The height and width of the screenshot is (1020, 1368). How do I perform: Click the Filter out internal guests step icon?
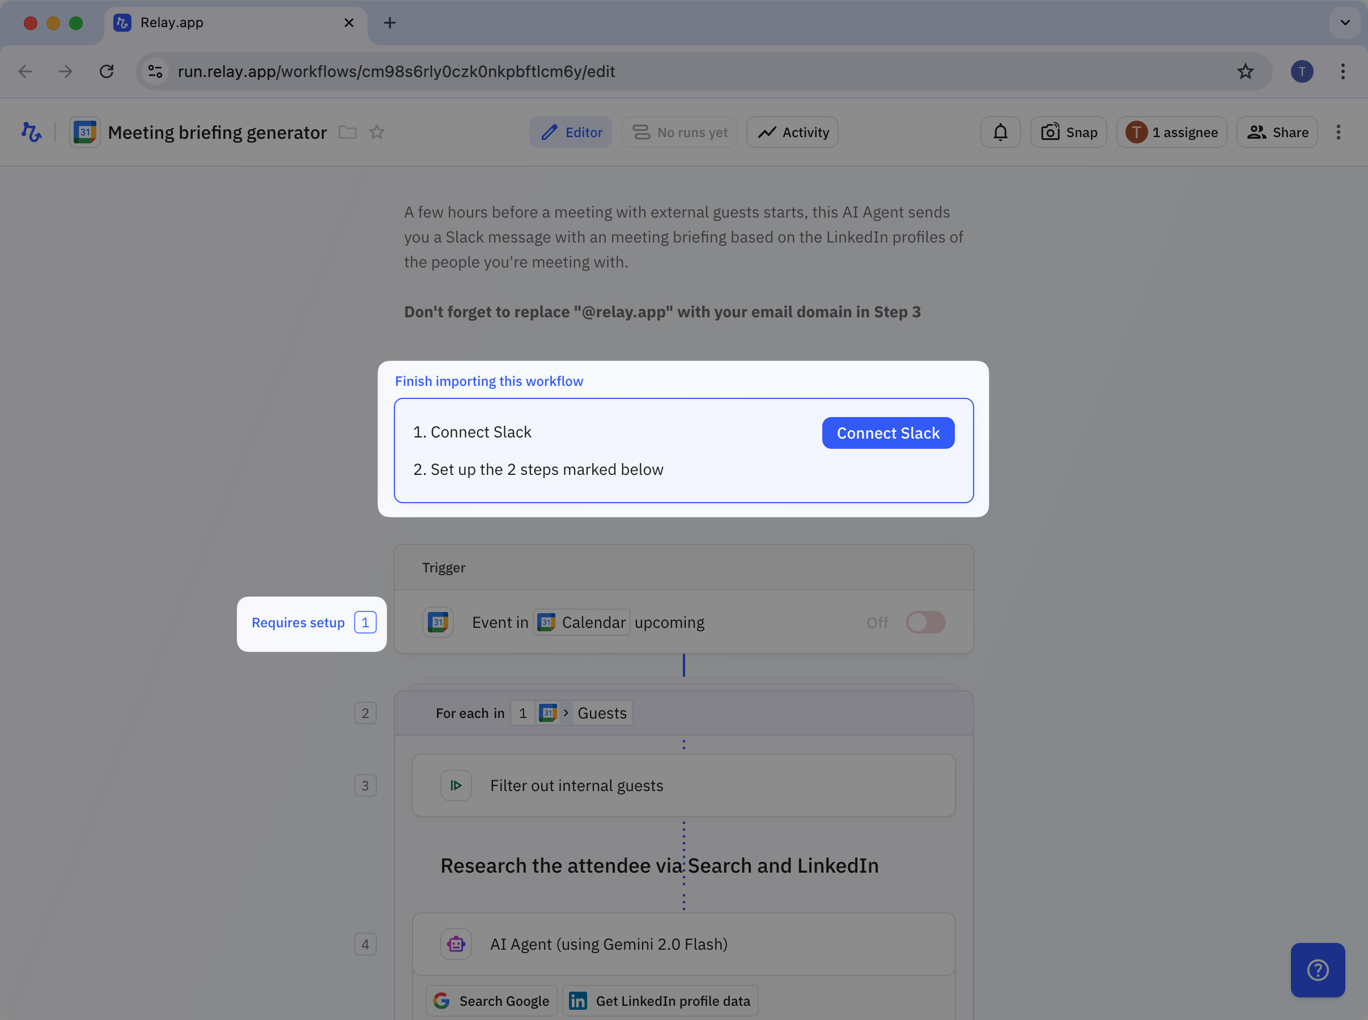(456, 785)
